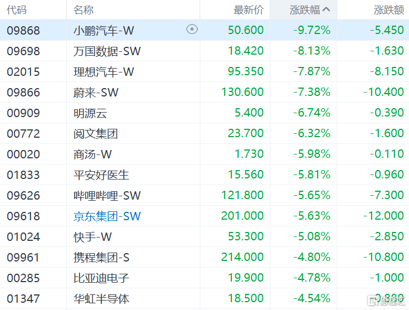This screenshot has height=310, width=409.
Task: Click the latest price 5.400
Action: tap(249, 113)
